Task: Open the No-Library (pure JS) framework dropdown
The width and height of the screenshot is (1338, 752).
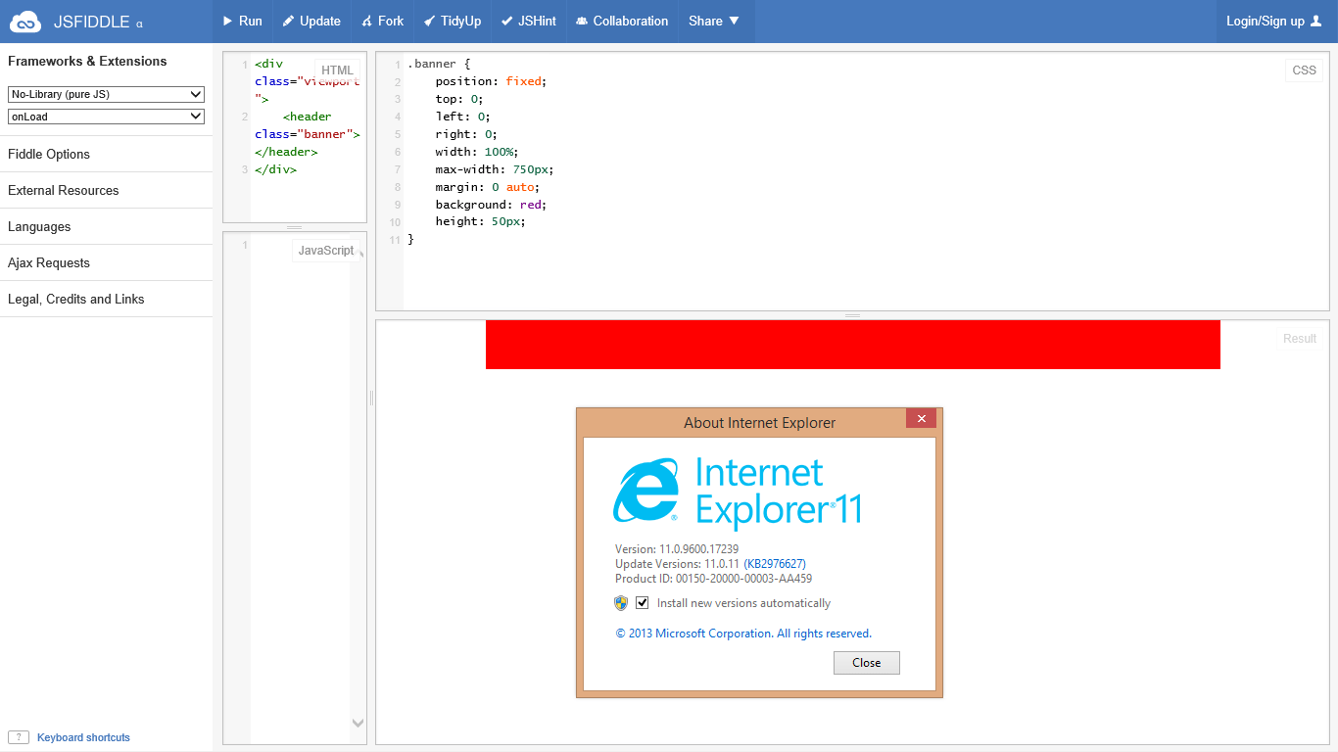Action: click(x=106, y=94)
